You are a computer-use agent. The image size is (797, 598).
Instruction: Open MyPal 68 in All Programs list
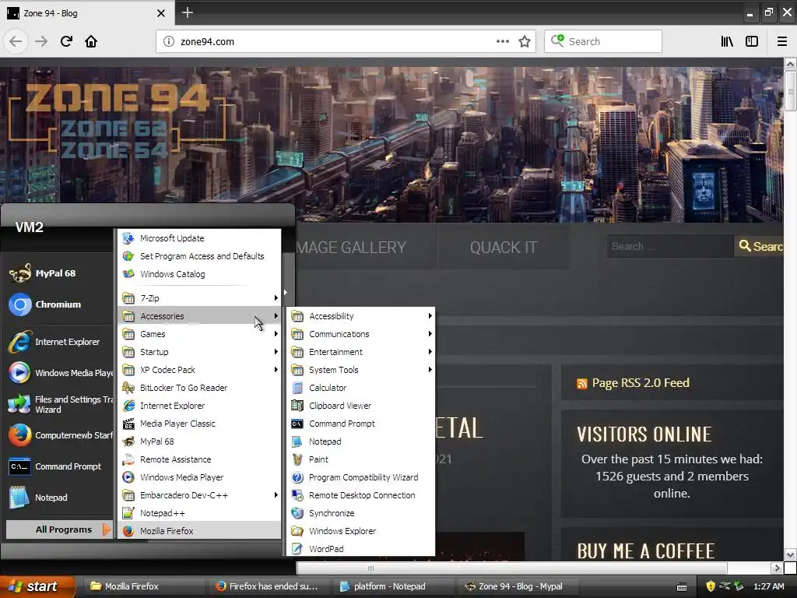point(199,441)
